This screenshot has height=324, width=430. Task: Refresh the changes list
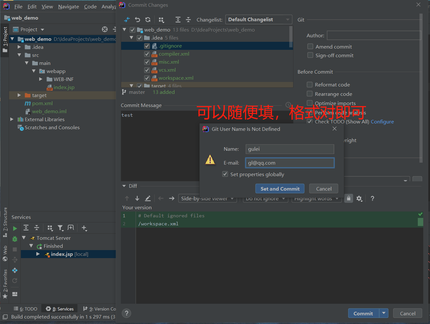click(x=148, y=20)
